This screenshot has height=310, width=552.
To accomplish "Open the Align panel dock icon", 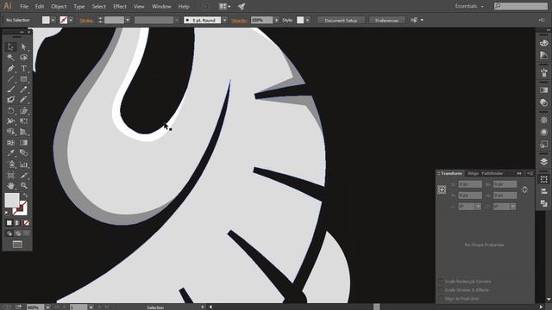I will pos(543,191).
